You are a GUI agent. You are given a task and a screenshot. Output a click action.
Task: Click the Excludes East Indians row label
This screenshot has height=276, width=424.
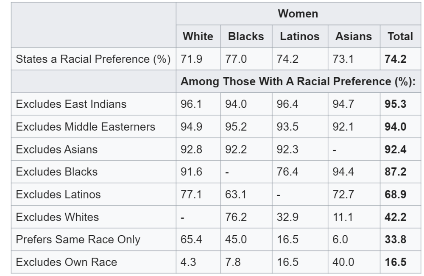71,104
